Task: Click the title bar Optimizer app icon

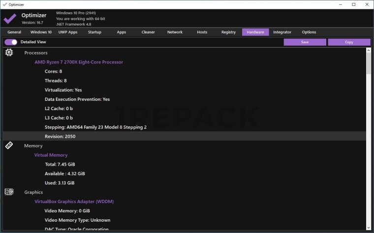Action: pos(4,4)
